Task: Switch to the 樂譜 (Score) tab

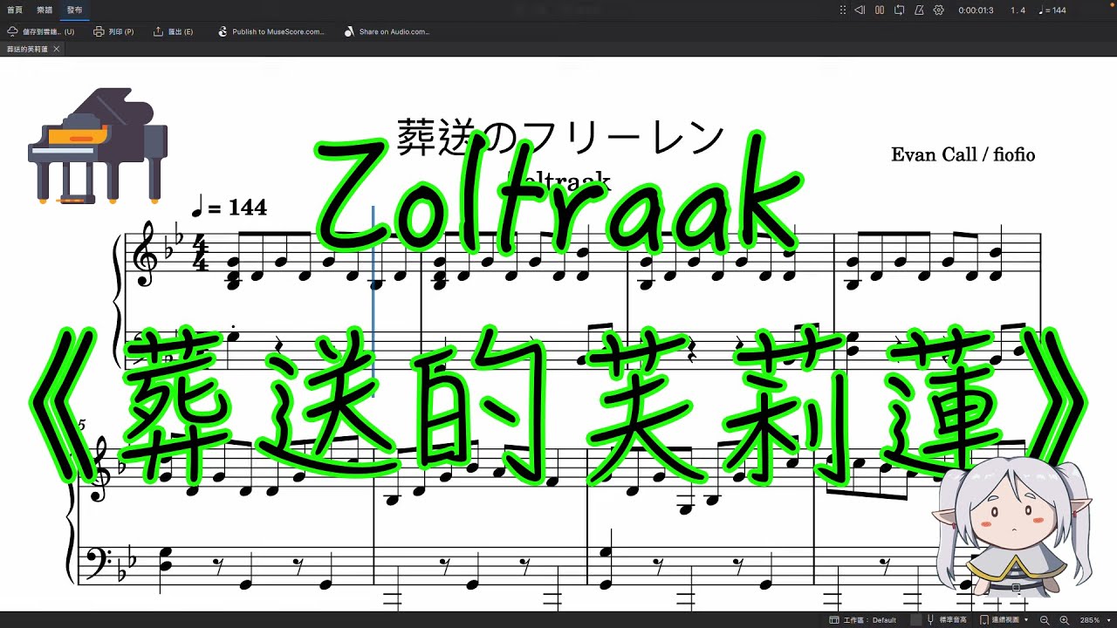Action: coord(45,10)
